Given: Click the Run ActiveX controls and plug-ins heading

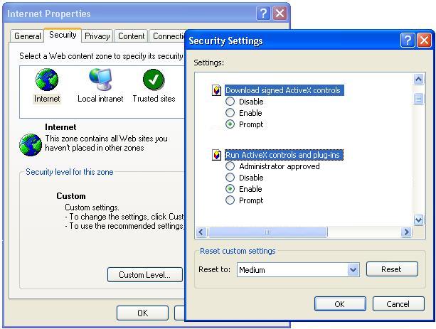Looking at the screenshot, I should coord(284,155).
